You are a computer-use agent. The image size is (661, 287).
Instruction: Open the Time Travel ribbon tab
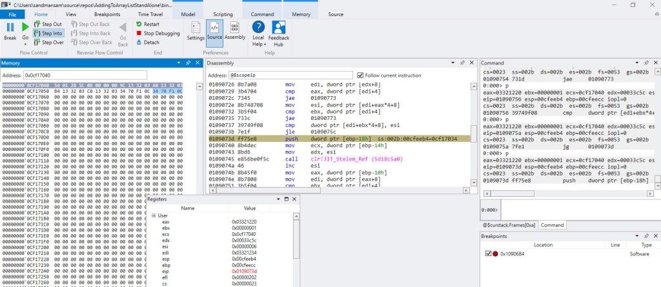[150, 13]
